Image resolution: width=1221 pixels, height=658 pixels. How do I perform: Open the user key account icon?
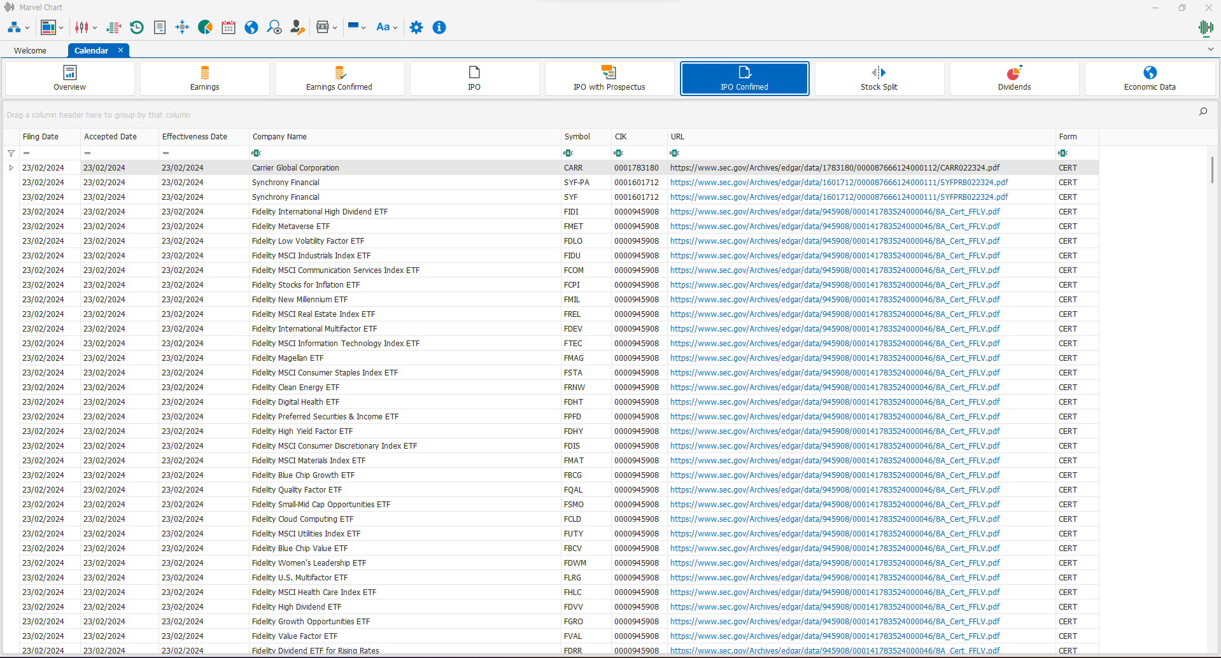click(x=297, y=27)
